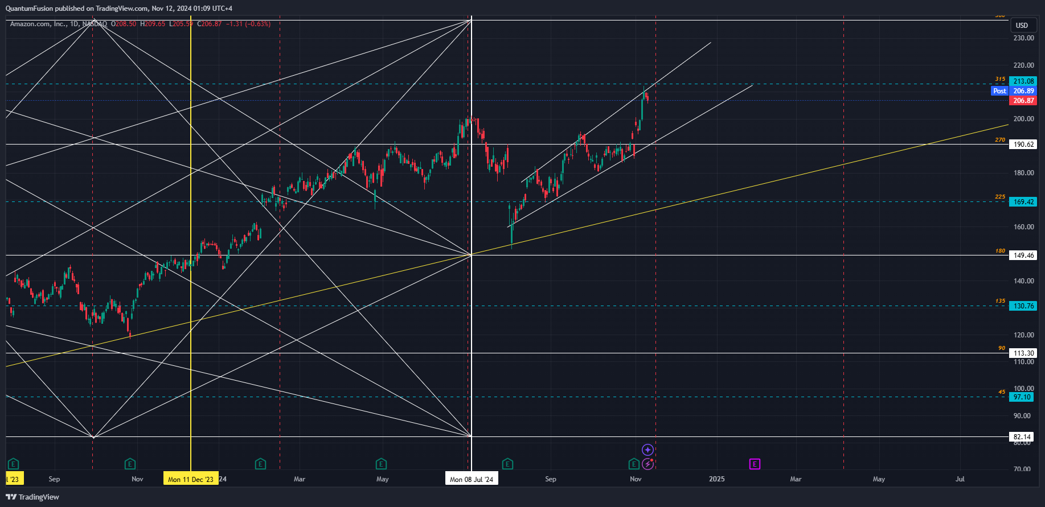1045x507 pixels.
Task: Select the 190.62 price level label
Action: coord(1023,145)
